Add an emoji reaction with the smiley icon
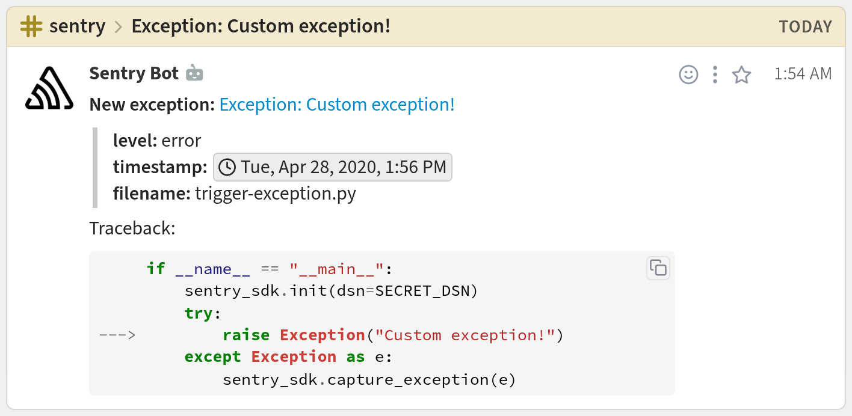The width and height of the screenshot is (852, 416). click(688, 75)
